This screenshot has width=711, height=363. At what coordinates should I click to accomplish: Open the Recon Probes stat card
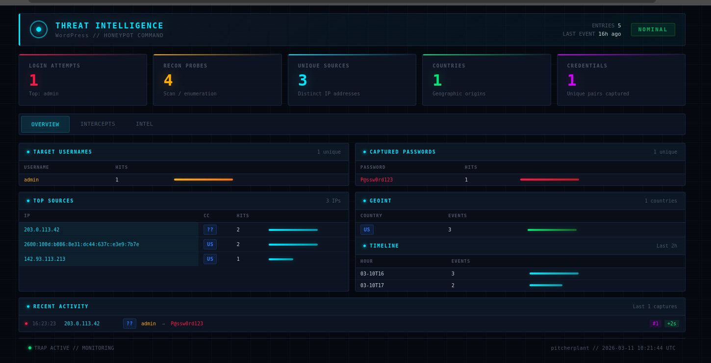pyautogui.click(x=217, y=80)
